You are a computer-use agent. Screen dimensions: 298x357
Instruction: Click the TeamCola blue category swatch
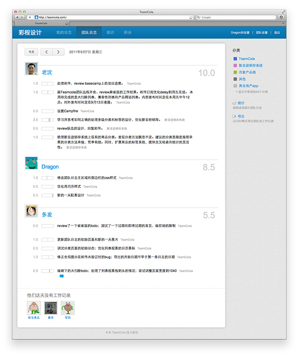[235, 59]
